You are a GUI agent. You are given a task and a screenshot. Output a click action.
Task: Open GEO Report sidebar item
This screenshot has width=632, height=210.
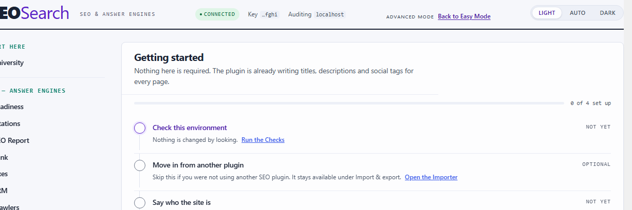point(14,140)
